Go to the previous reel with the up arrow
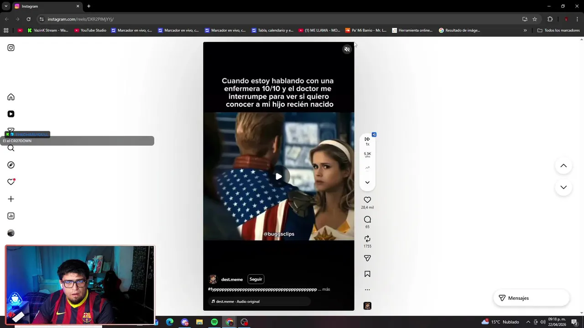584x328 pixels. 563,166
